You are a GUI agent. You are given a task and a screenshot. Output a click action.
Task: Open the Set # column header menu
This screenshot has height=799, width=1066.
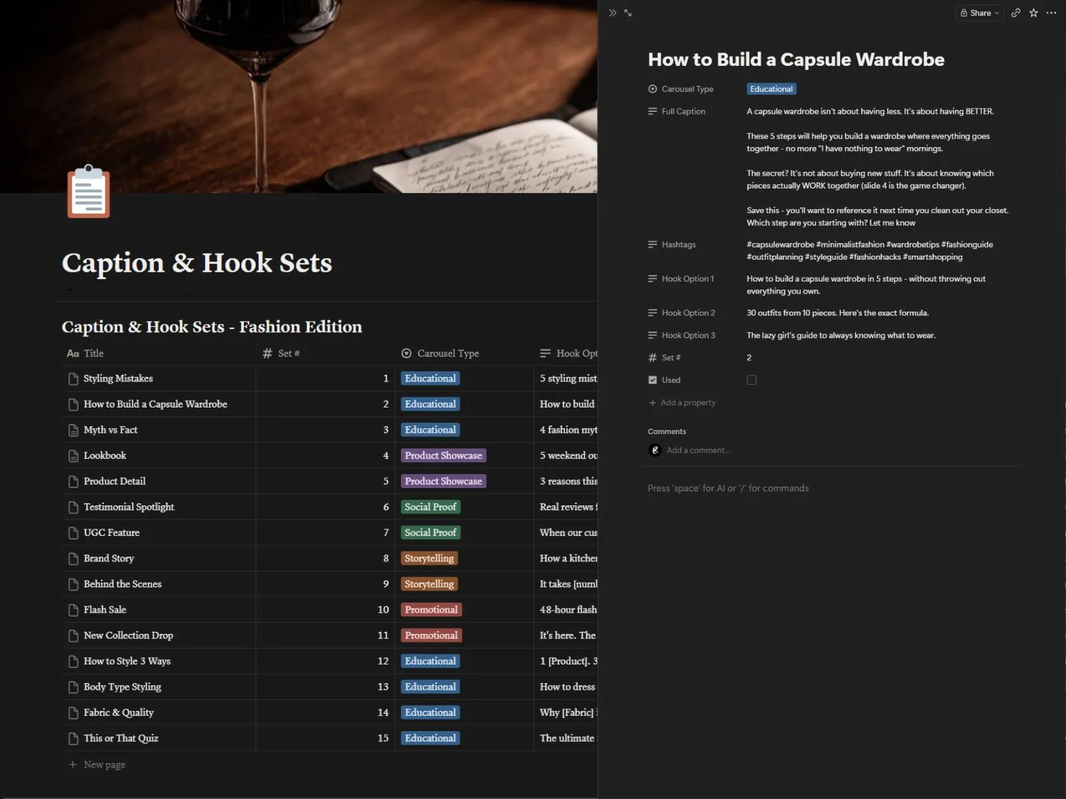326,354
